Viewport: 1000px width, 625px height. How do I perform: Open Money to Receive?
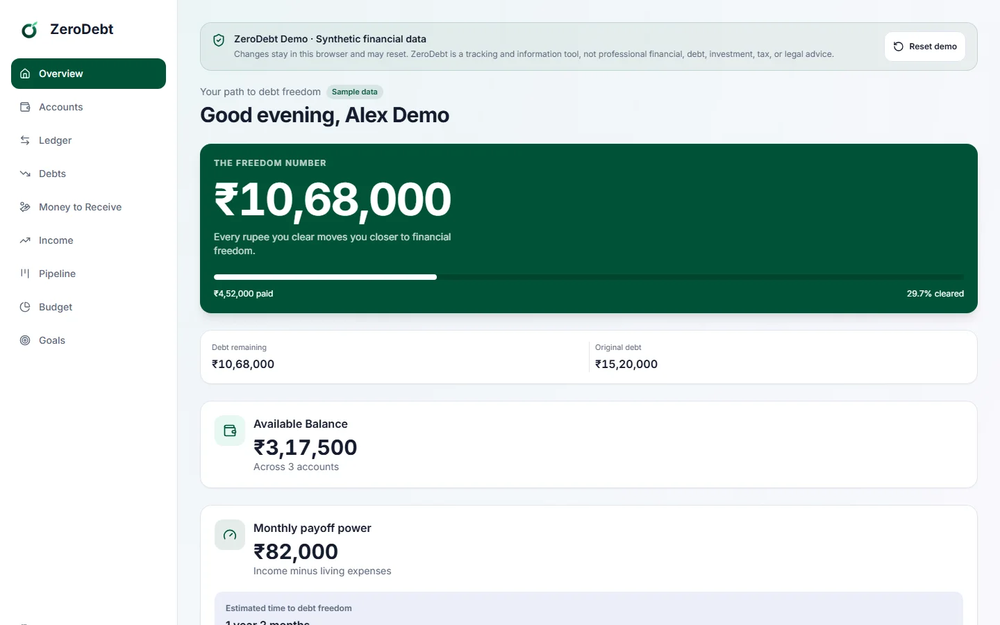[81, 207]
